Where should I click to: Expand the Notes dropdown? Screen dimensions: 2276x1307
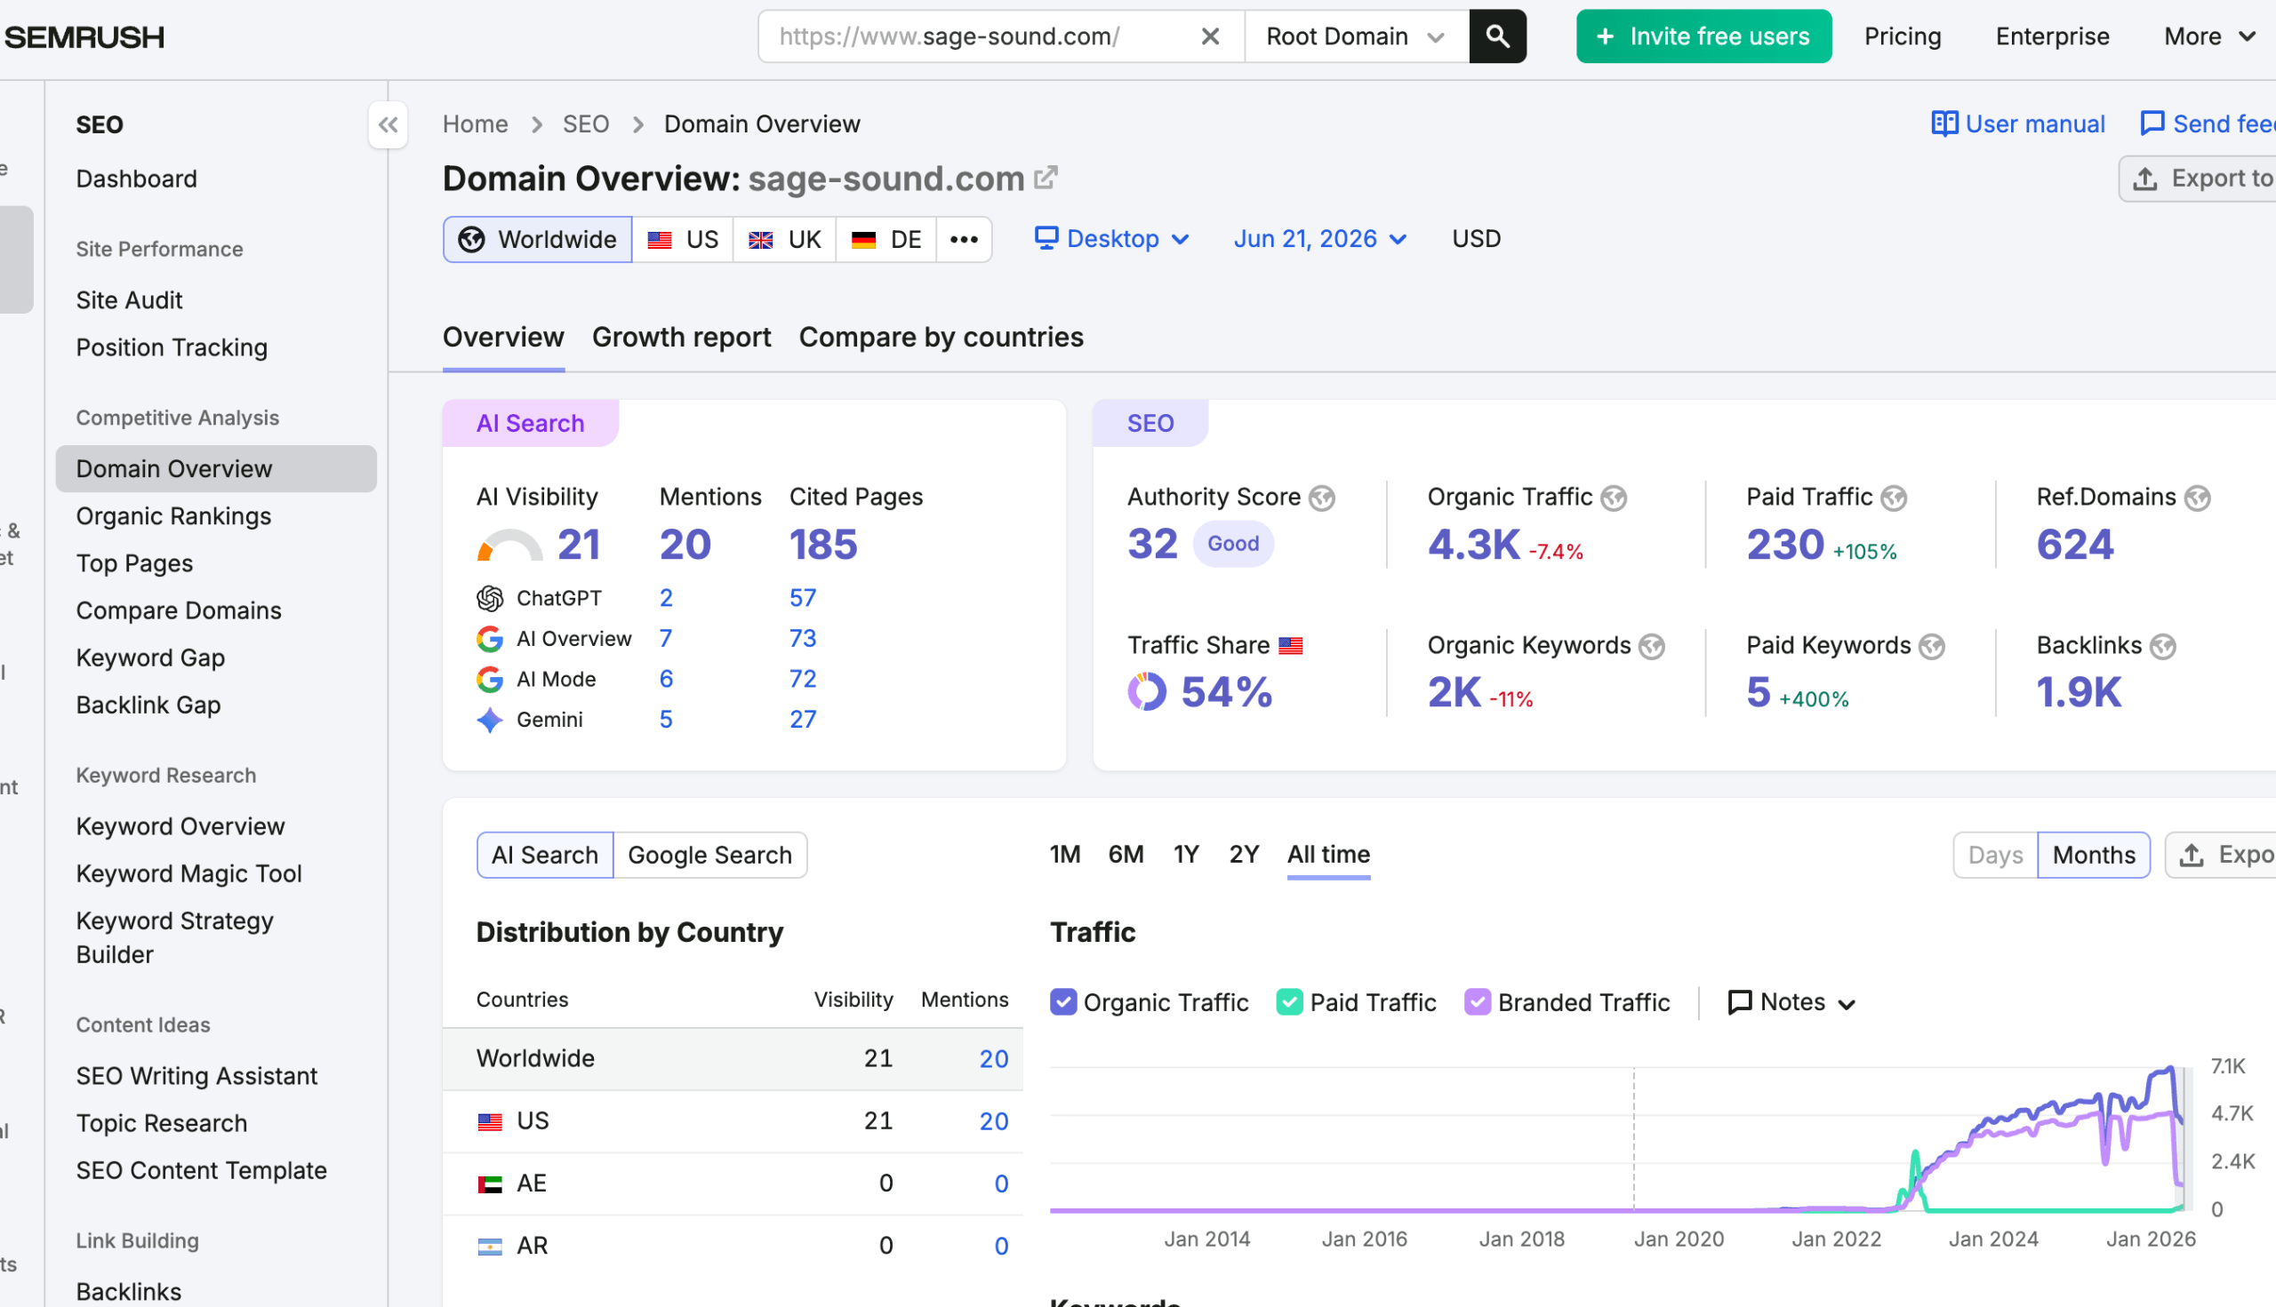coord(1791,1003)
